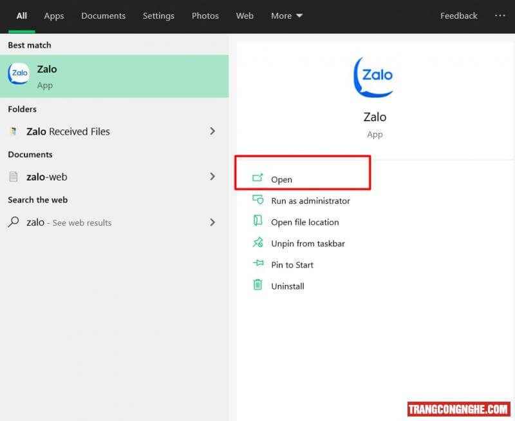This screenshot has height=421, width=515.
Task: Expand the zalo web results arrow
Action: (x=212, y=222)
